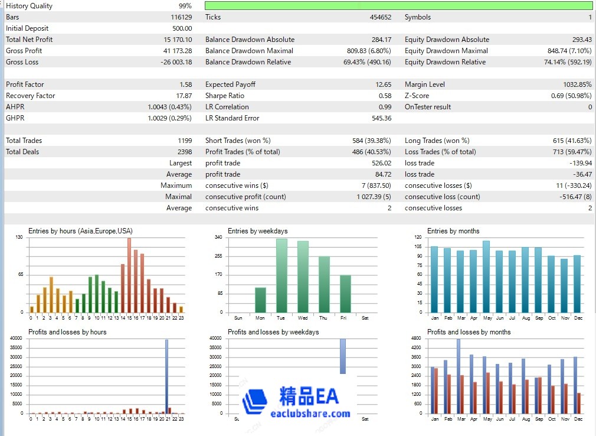The width and height of the screenshot is (596, 436).
Task: Click consecutive losses value 11 (-330.24)
Action: [x=574, y=186]
